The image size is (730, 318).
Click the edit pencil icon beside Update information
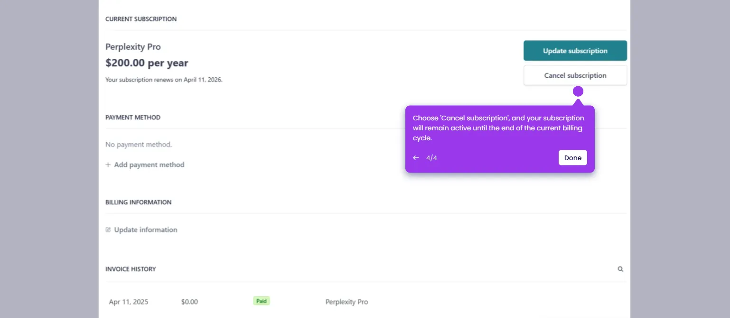108,230
